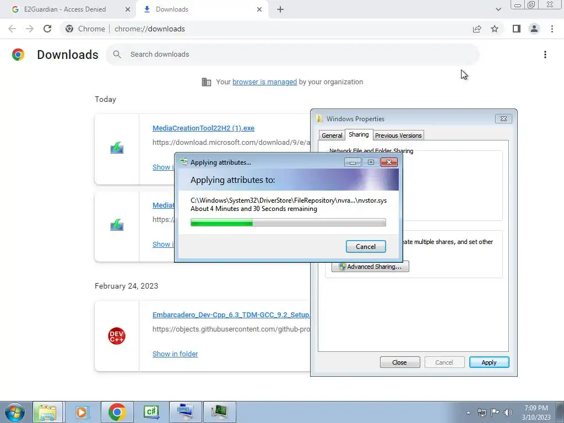Click the Chrome back arrow
The image size is (564, 423).
click(x=12, y=29)
